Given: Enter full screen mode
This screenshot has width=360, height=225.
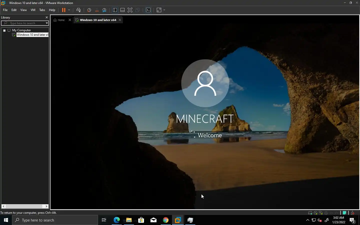Looking at the screenshot, I should (130, 10).
